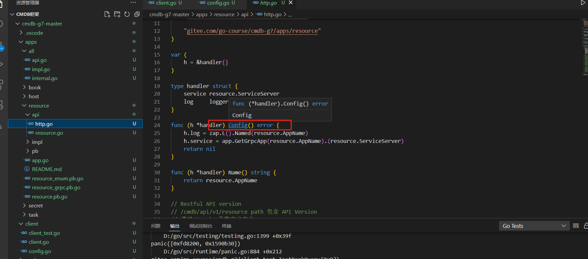Lock the output panel scroll
Viewport: 588px width, 259px height.
[586, 226]
